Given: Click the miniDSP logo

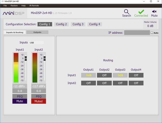Looking at the screenshot, I should pos(13,13).
